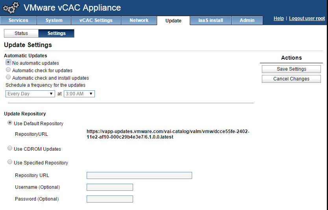The width and height of the screenshot is (328, 210).
Task: Switch to the Status sub-tab
Action: coord(21,33)
